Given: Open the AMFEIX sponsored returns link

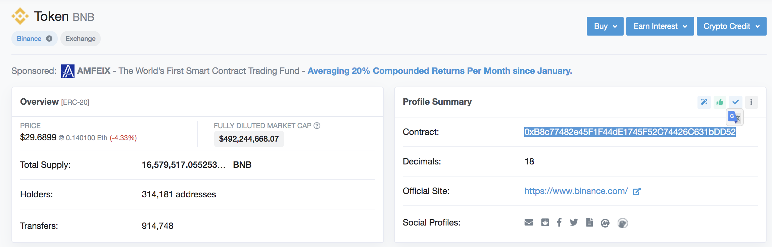Looking at the screenshot, I should tap(440, 71).
